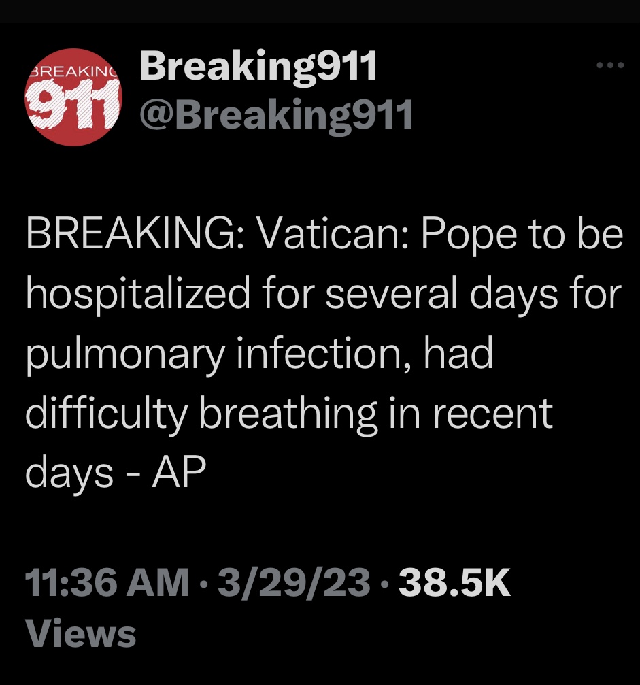Select the 3/29/23 date
640x685 pixels.
point(293,584)
